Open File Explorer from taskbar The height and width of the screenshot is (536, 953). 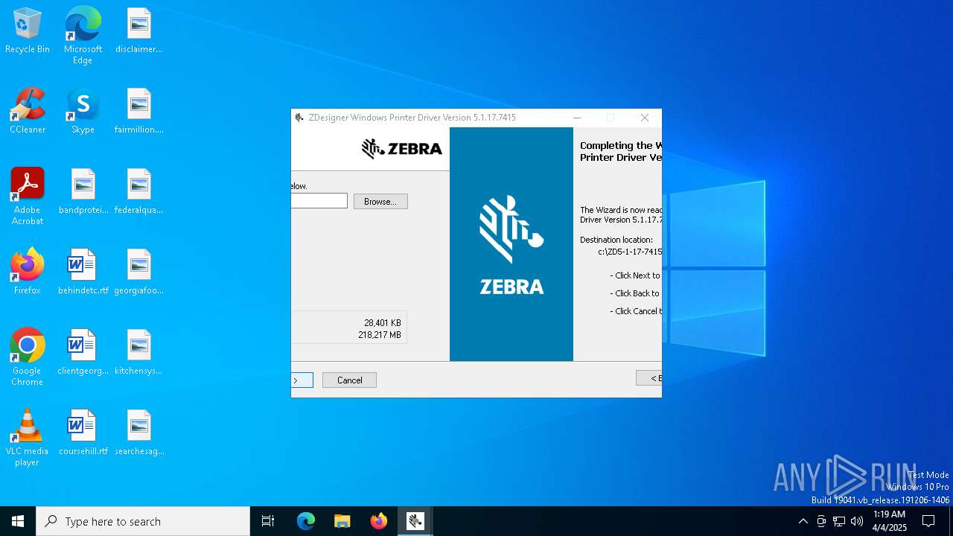342,521
